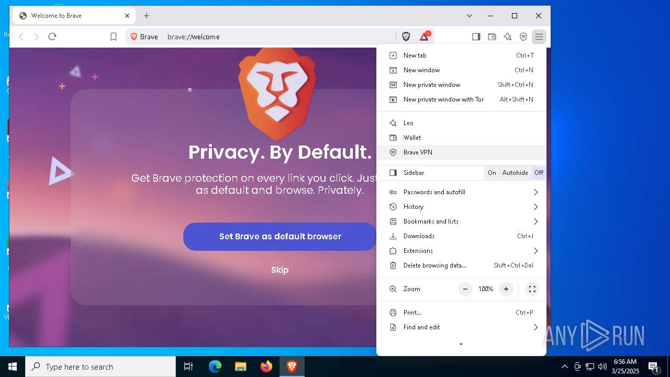Select New tab menu item
Image resolution: width=670 pixels, height=377 pixels.
[461, 56]
